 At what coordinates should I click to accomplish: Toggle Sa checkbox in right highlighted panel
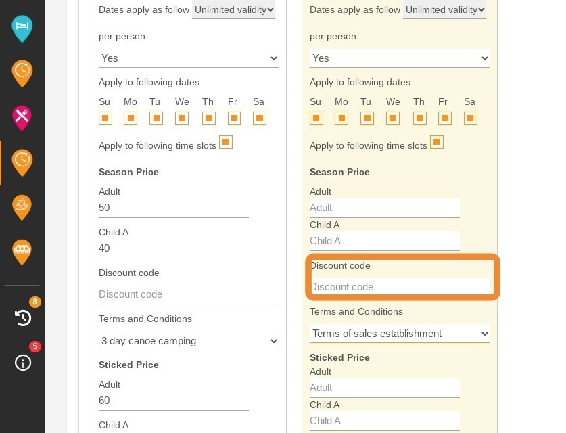click(471, 118)
